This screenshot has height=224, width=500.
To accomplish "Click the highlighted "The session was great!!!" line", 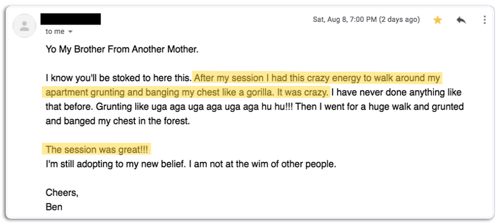I will [97, 149].
